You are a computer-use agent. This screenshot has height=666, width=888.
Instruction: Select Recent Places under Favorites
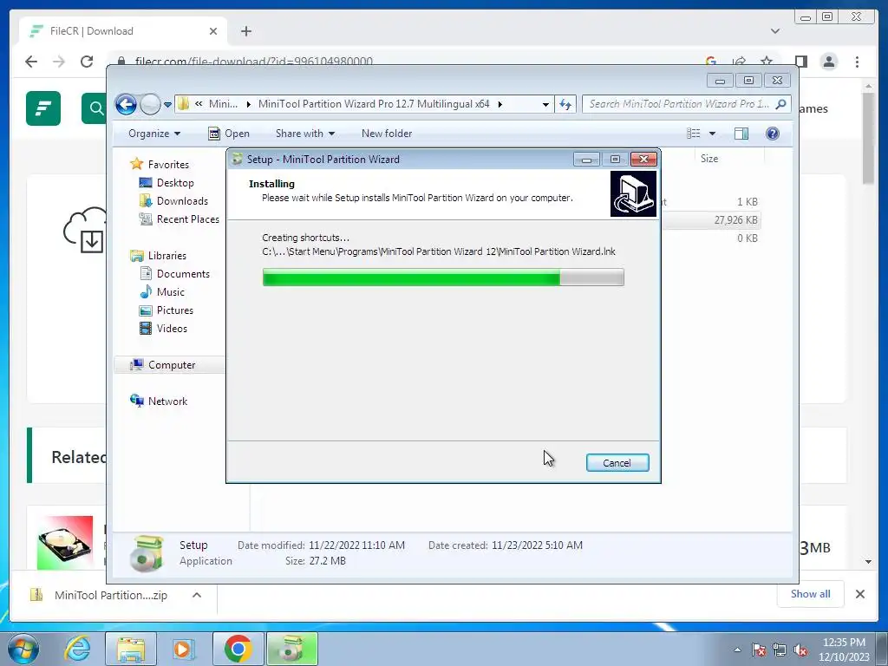pyautogui.click(x=187, y=219)
